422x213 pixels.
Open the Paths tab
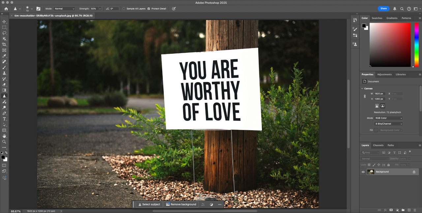tap(391, 145)
